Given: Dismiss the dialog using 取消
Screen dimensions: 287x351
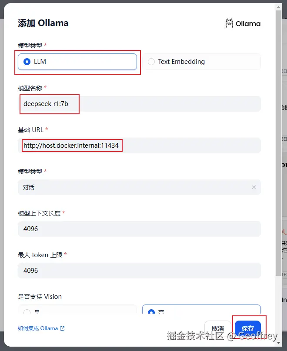Looking at the screenshot, I should (217, 329).
